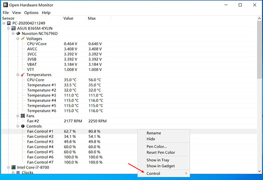Click the Open Hardware Monitor title bar icon
This screenshot has width=263, height=180.
[x=6, y=5]
